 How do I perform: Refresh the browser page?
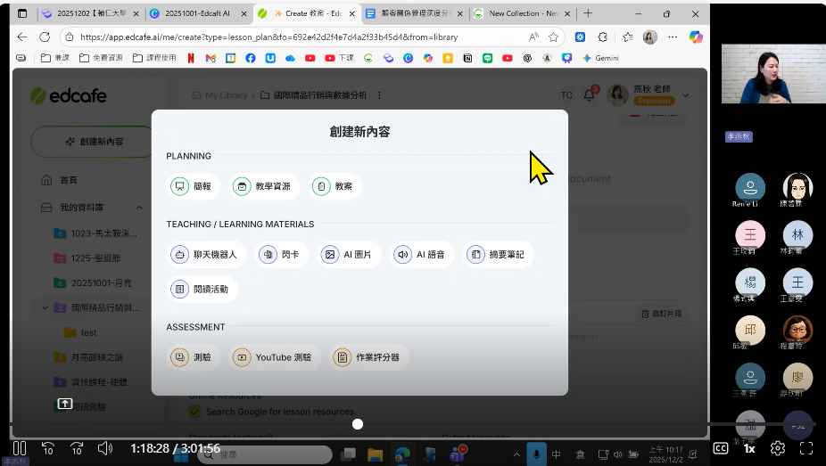click(x=45, y=37)
